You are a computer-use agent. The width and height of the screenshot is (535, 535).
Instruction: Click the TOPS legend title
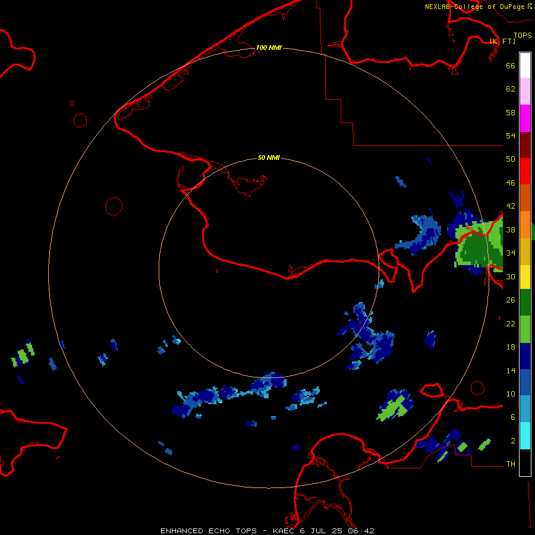click(523, 36)
